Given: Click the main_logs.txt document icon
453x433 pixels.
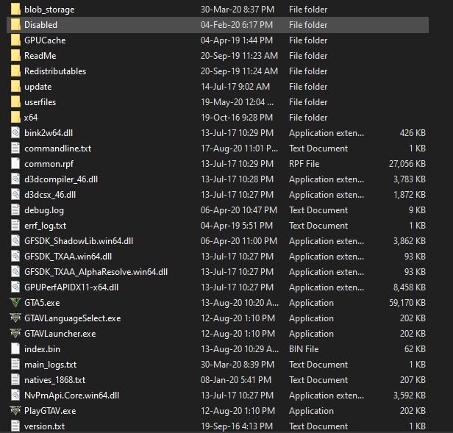Looking at the screenshot, I should point(15,365).
